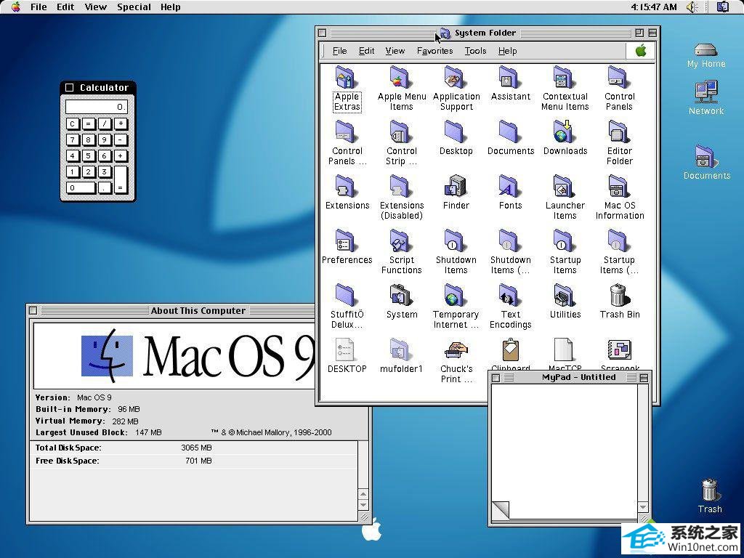Image resolution: width=744 pixels, height=558 pixels.
Task: Click the Calculator 0 key
Action: point(81,187)
